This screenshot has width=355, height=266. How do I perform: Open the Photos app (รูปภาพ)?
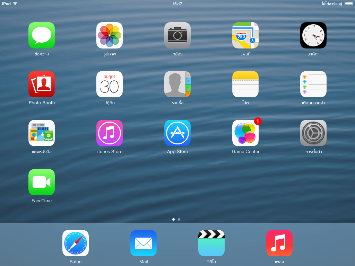[110, 35]
